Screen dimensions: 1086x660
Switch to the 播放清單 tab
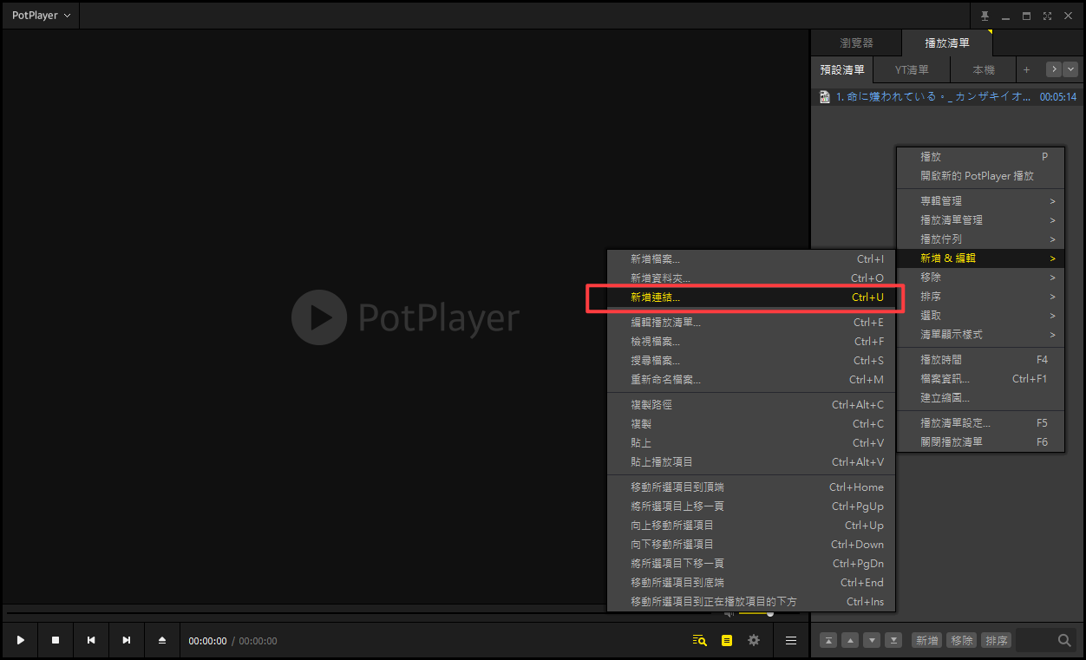click(x=947, y=42)
